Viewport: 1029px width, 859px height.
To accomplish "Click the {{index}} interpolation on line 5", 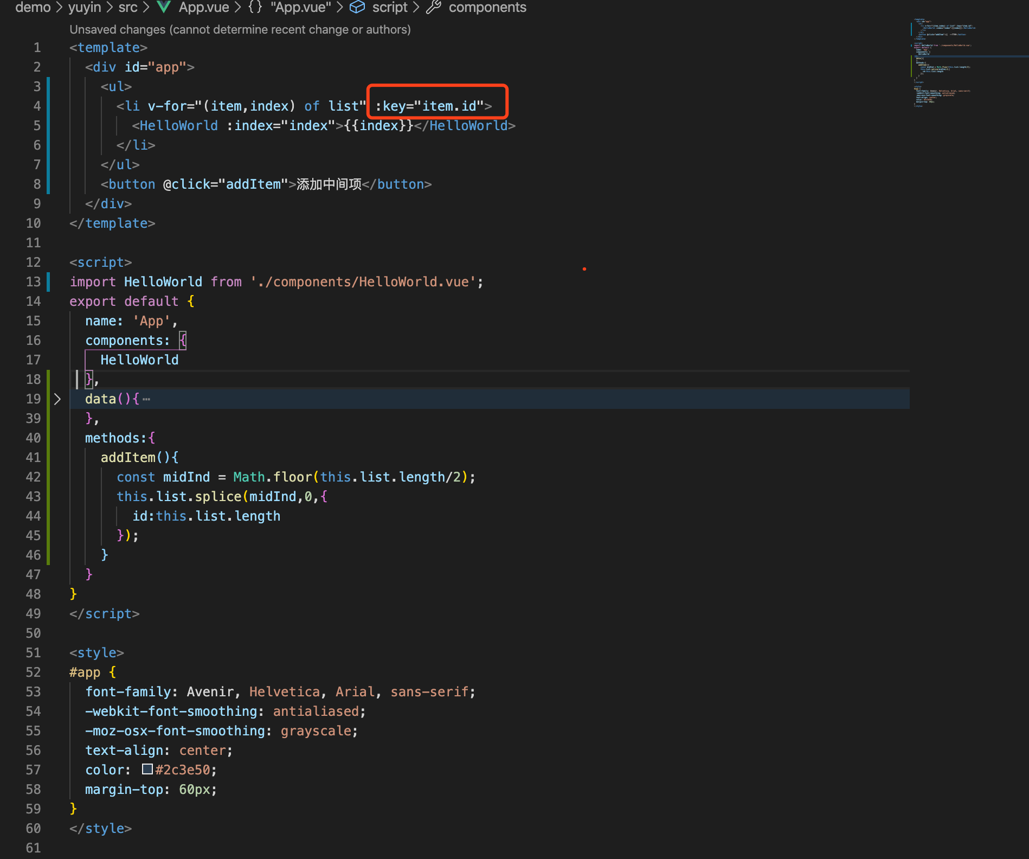I will click(379, 126).
